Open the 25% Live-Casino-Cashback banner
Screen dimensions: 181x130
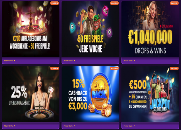[30, 94]
